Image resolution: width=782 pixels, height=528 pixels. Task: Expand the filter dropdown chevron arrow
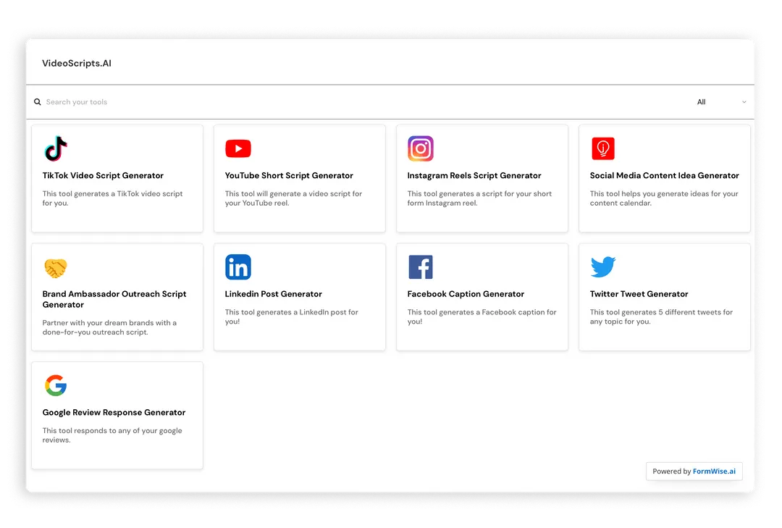tap(744, 102)
